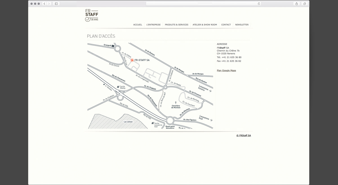
Task: Click the Safari back arrow button
Action: [x=45, y=4]
